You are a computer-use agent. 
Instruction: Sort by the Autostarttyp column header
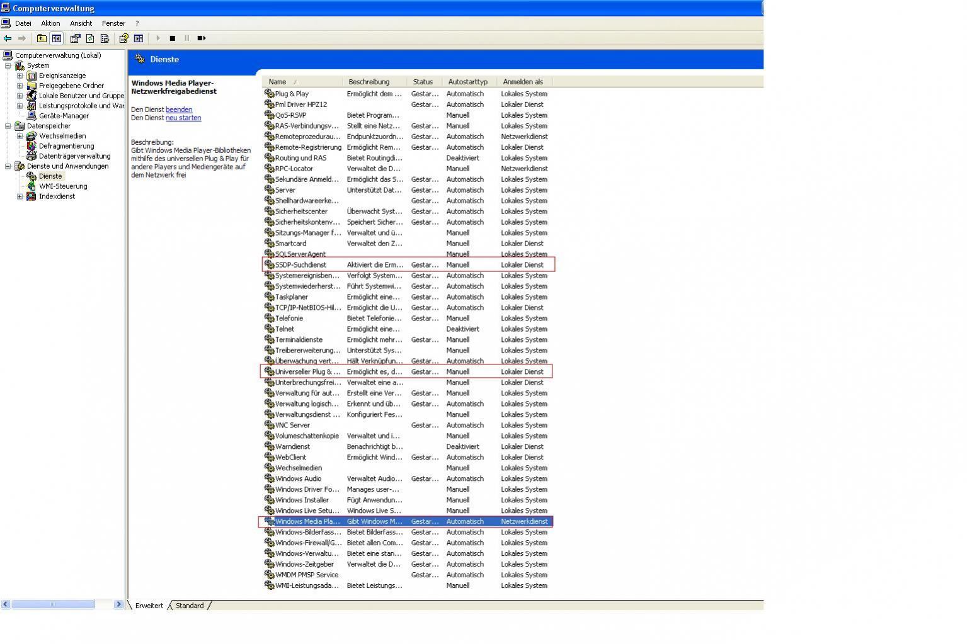[470, 82]
